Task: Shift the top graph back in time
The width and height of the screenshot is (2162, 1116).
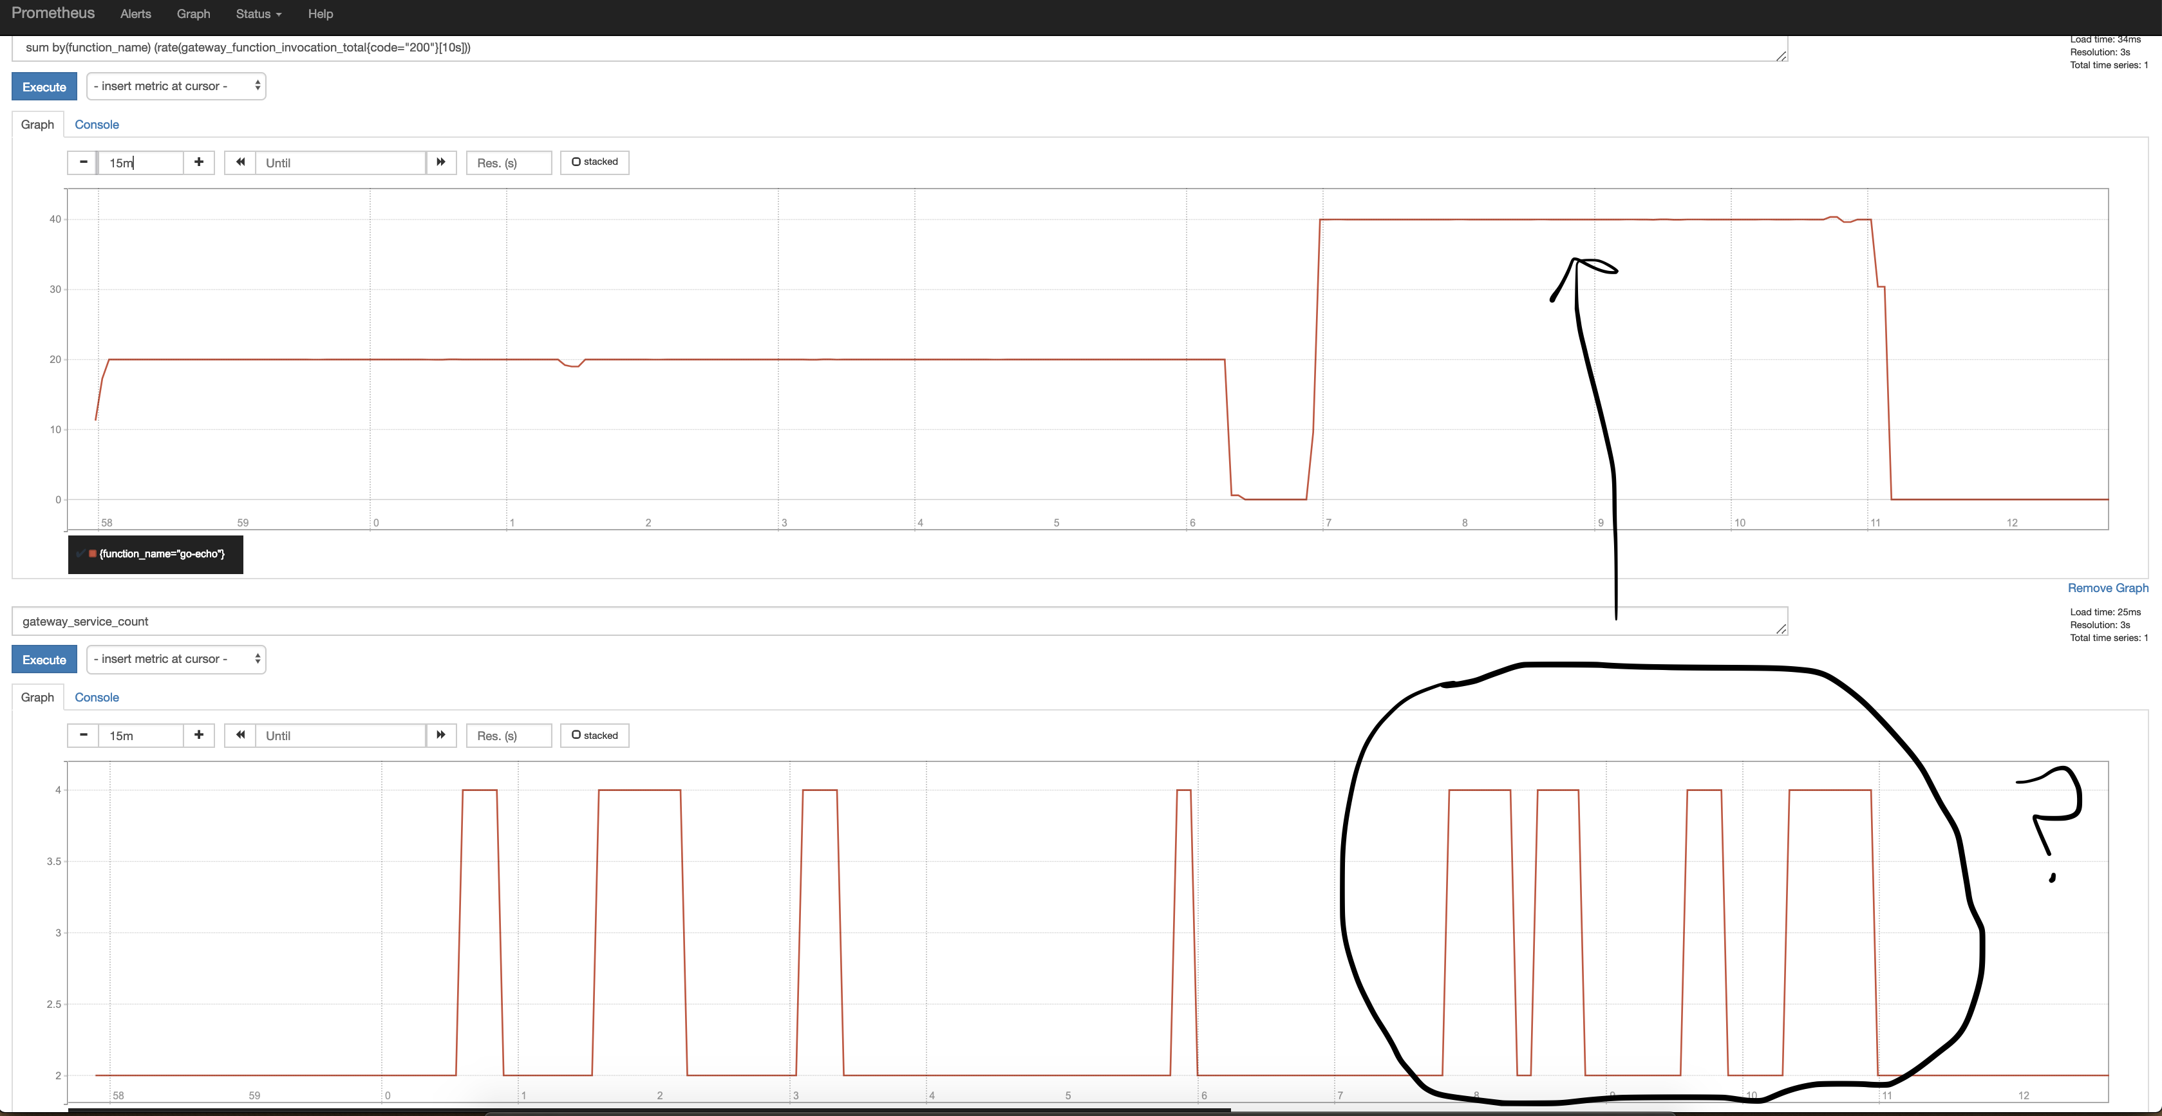Action: (240, 162)
